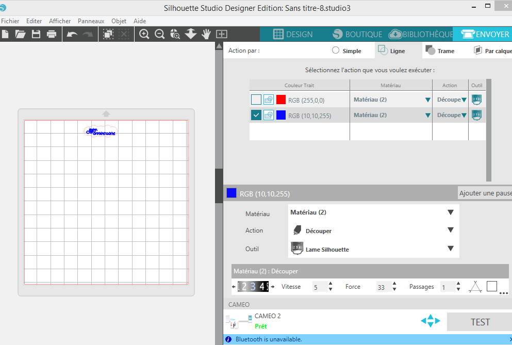Undo the last action
This screenshot has height=345, width=512.
[x=72, y=34]
